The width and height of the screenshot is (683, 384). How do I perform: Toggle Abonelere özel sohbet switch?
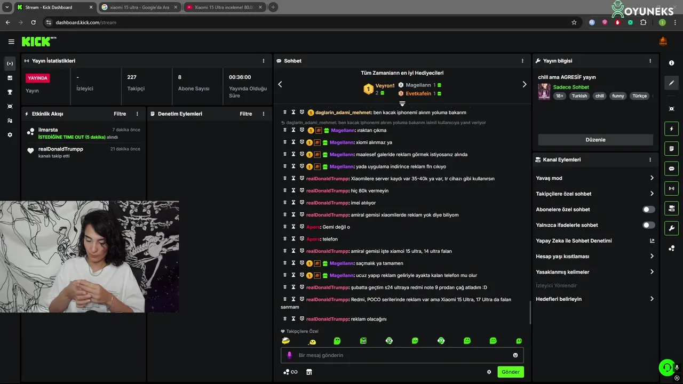pos(649,210)
